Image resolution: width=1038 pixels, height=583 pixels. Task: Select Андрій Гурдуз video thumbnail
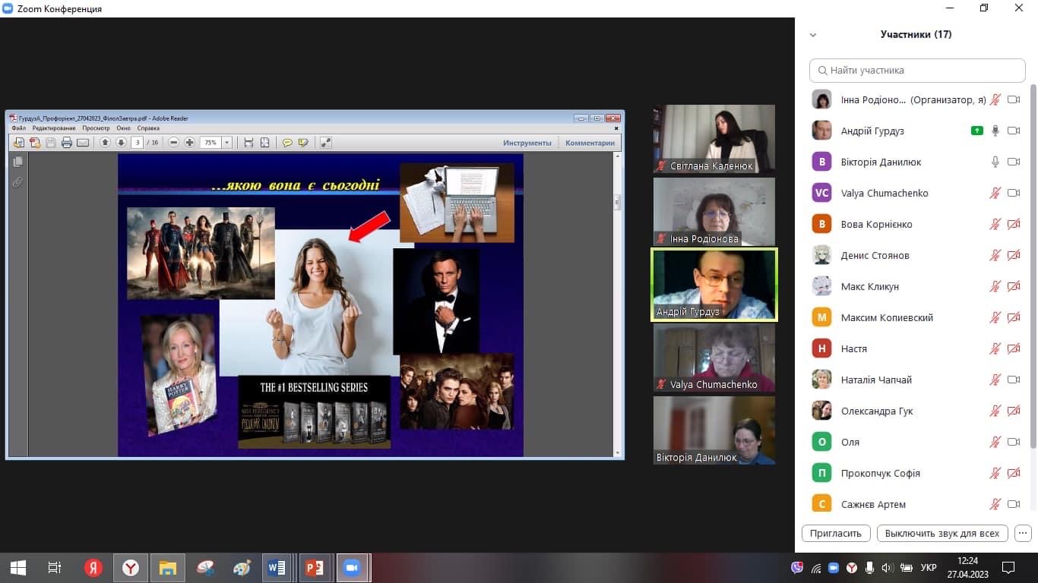[x=714, y=285]
